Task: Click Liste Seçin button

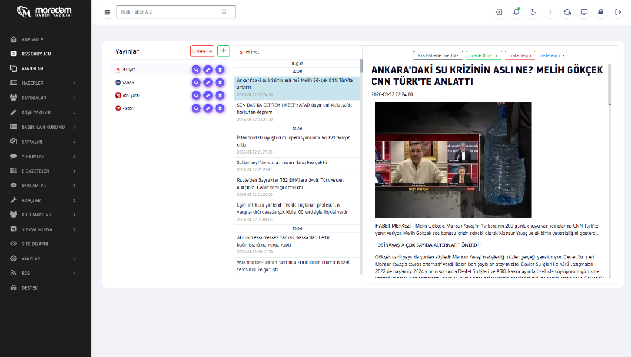Action: point(520,55)
